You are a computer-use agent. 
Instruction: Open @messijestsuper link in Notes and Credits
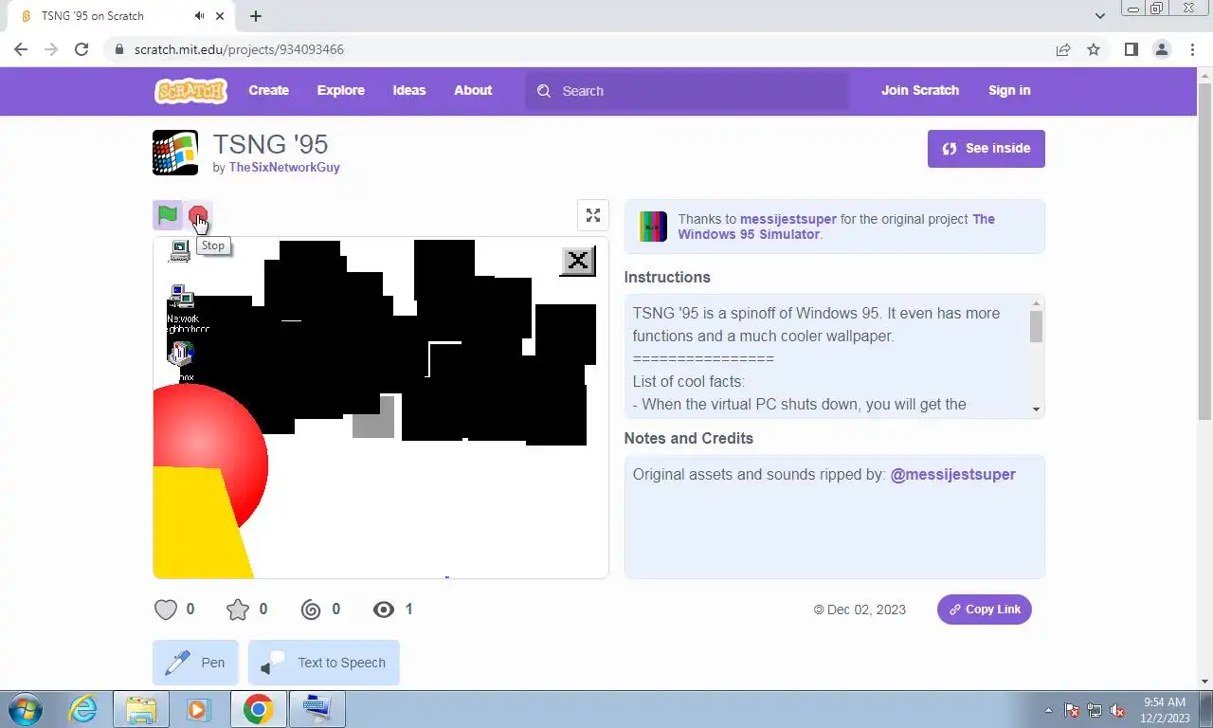(952, 474)
